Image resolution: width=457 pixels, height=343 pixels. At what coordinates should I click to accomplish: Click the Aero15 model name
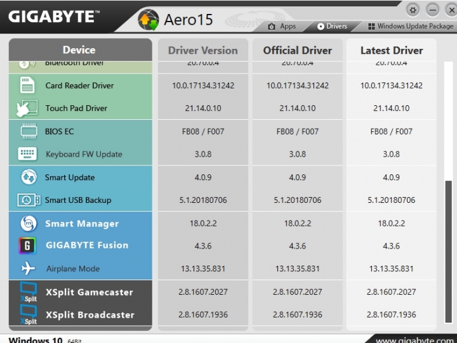tap(189, 20)
